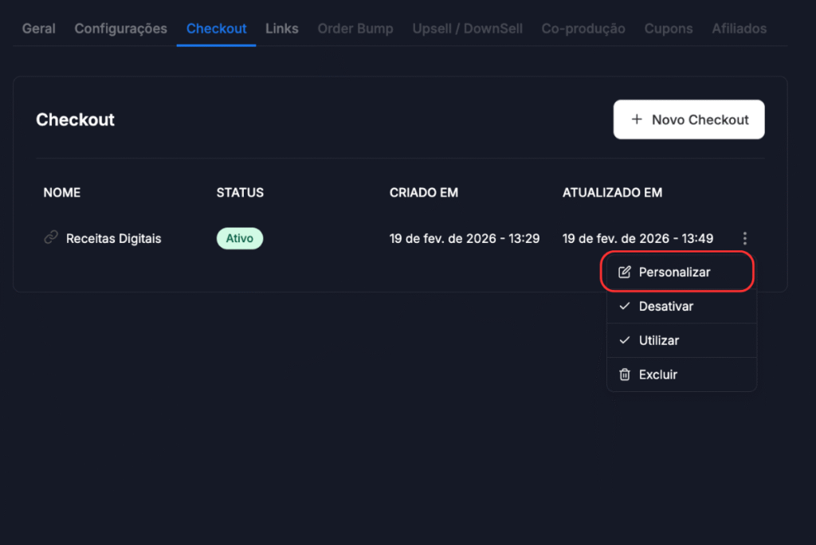
Task: Select the active Checkout tab
Action: tap(216, 29)
